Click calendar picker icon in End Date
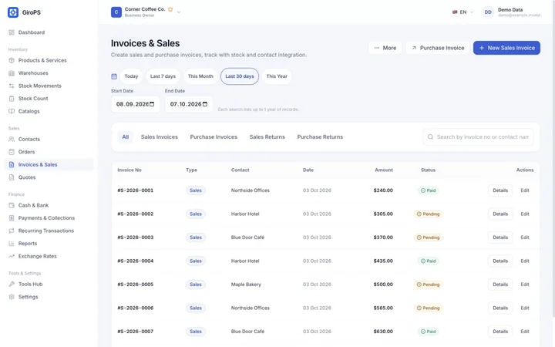This screenshot has height=347, width=555. pos(205,104)
